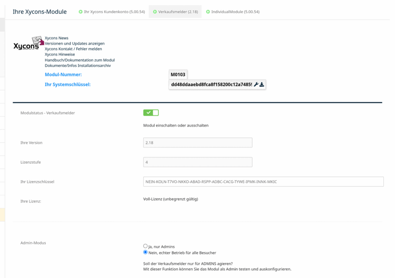Click 'Soll der Verkaufsmelder nur für ADMINS agieren?' text
Screen dimensions: 395x278
[x=188, y=264]
